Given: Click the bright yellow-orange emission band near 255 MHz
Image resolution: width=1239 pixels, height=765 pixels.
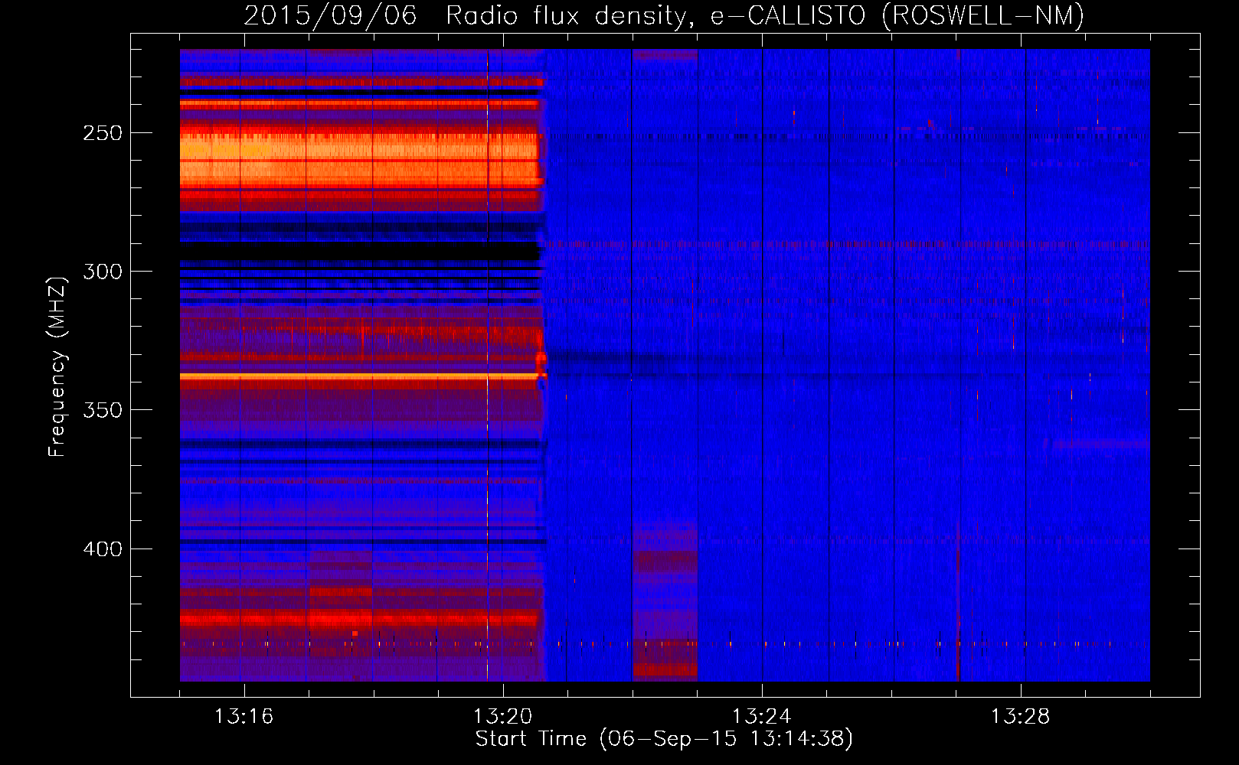Looking at the screenshot, I should 360,159.
